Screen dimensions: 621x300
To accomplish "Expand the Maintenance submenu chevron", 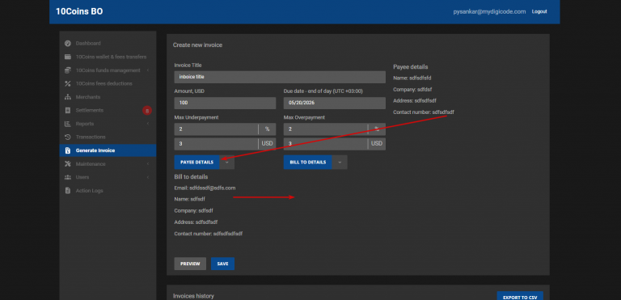I will [148, 163].
